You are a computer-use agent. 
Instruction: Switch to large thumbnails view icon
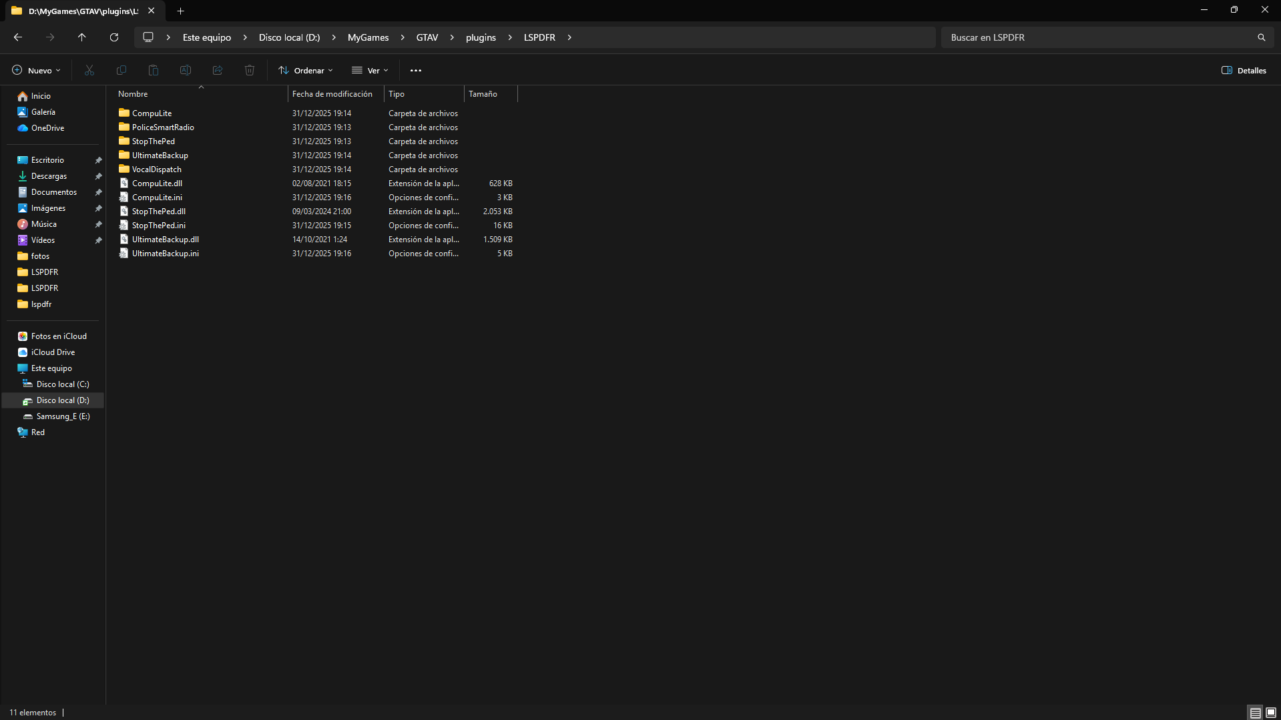tap(1271, 713)
